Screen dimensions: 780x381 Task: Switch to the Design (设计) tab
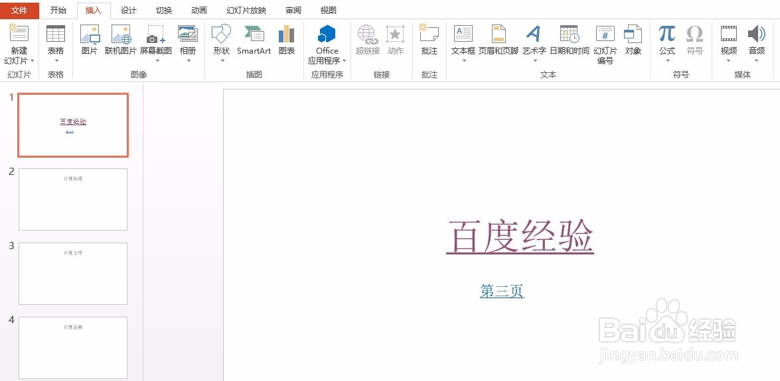tap(129, 11)
